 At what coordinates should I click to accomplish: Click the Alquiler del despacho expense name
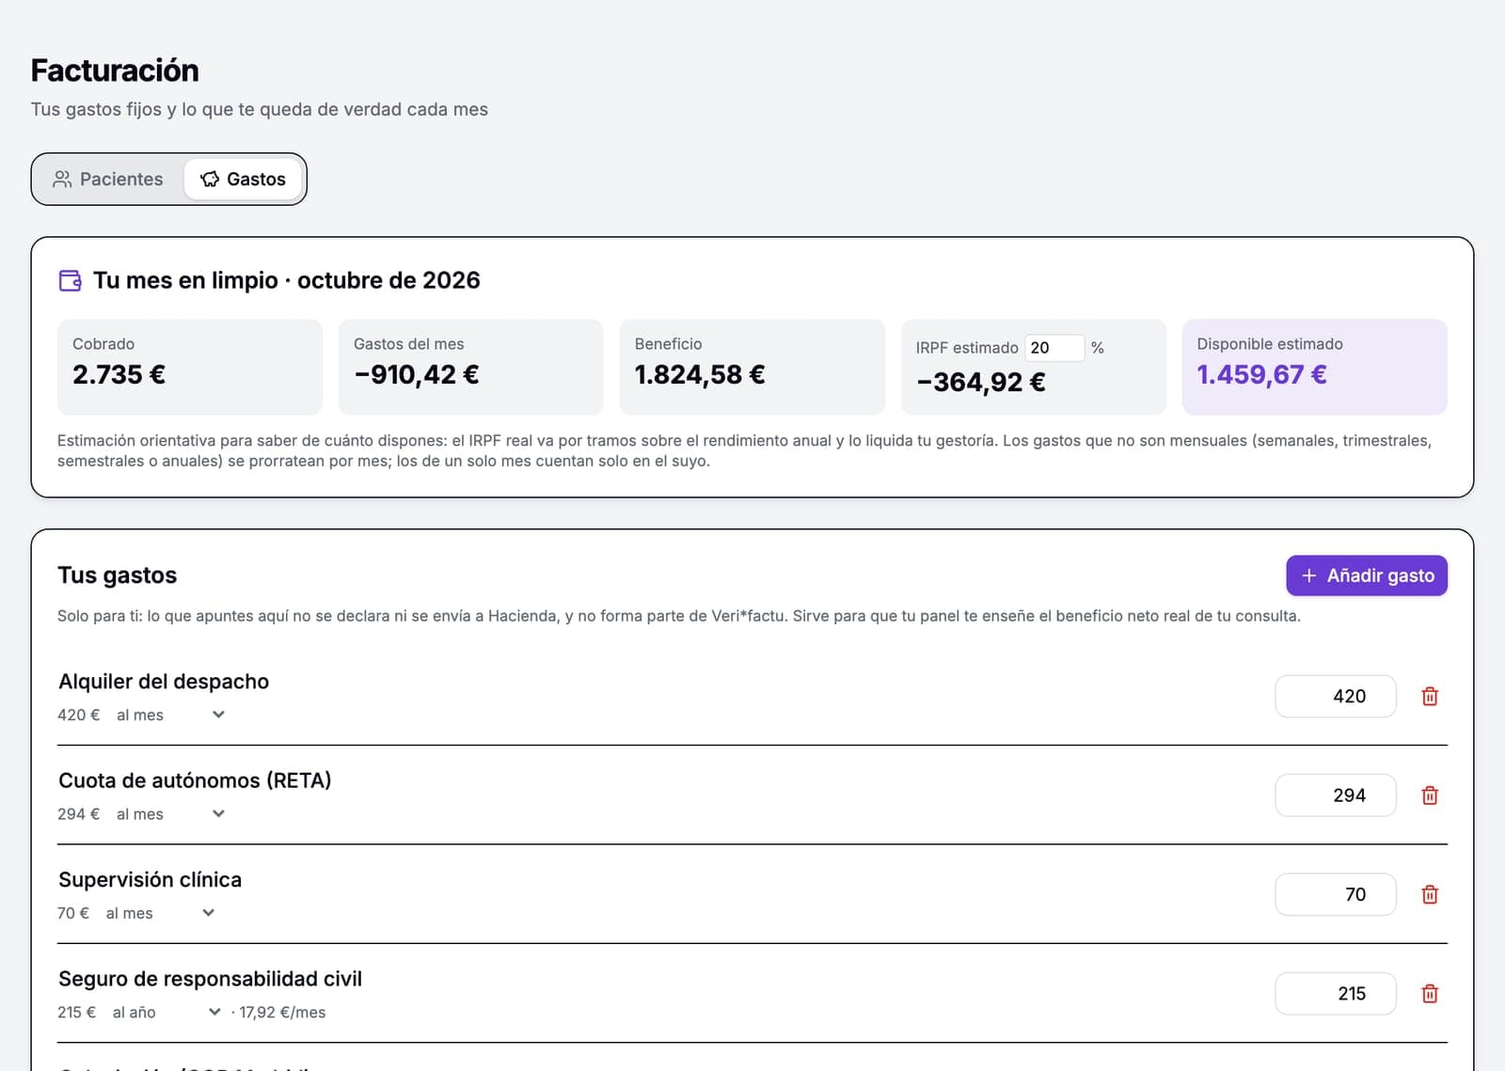pos(164,682)
